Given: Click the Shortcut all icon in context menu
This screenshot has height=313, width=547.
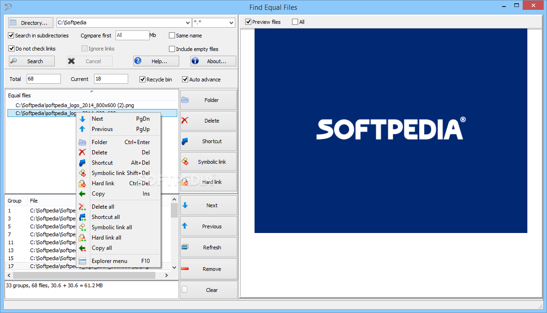Looking at the screenshot, I should pyautogui.click(x=82, y=217).
